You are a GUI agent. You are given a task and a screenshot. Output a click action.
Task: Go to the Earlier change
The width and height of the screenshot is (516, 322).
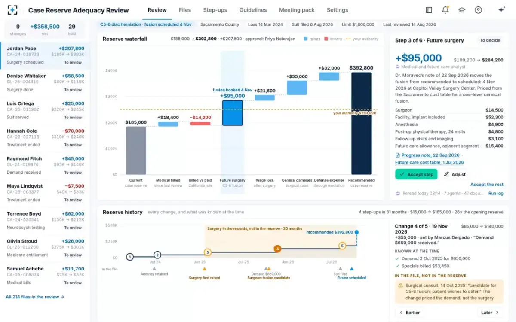pyautogui.click(x=410, y=313)
